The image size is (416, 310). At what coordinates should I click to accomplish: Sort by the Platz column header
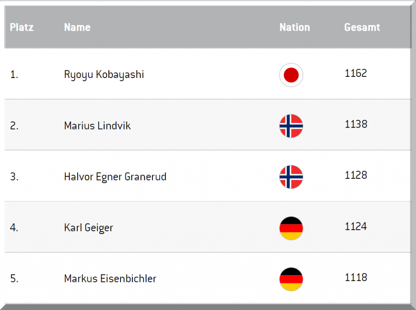[x=22, y=27]
